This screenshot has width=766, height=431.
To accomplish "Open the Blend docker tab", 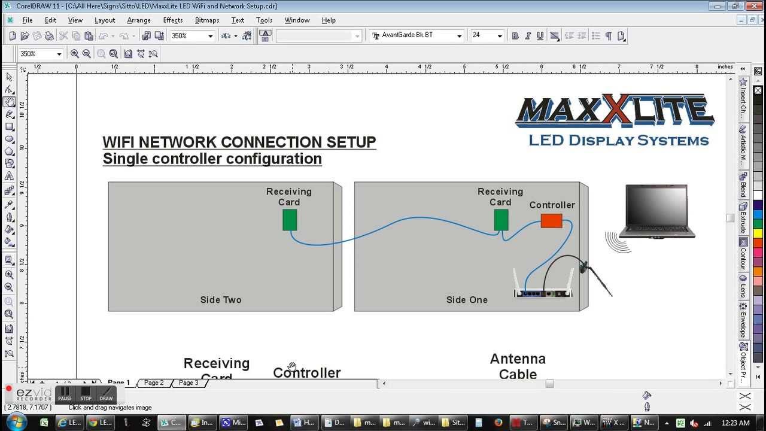I will point(743,185).
